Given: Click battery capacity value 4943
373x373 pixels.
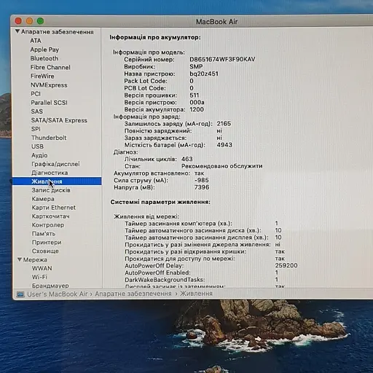Looking at the screenshot, I should click(224, 145).
